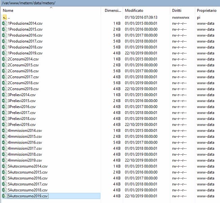Click owner www-data for 1Produzione2016.csv
The image size is (220, 203).
pos(205,35)
